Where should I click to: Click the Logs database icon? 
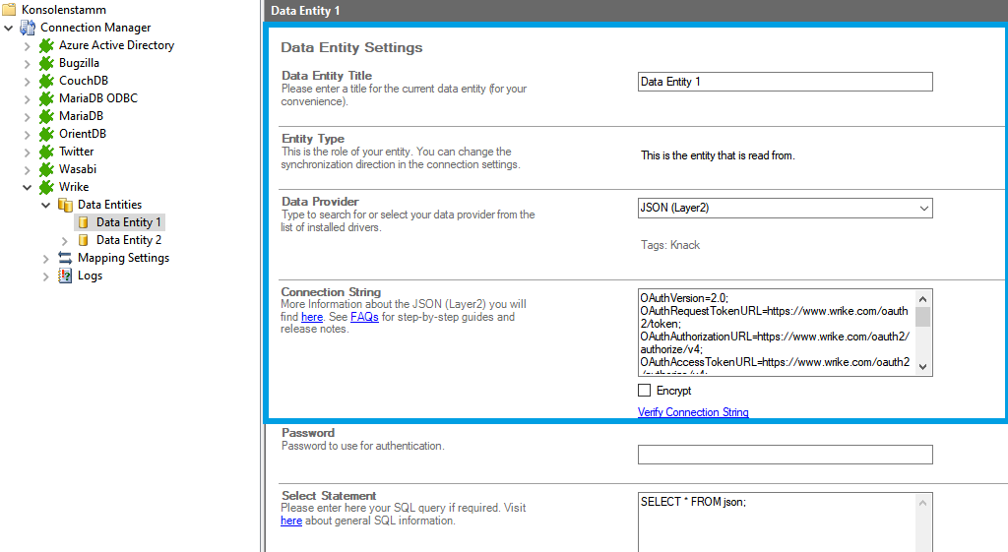[x=65, y=276]
